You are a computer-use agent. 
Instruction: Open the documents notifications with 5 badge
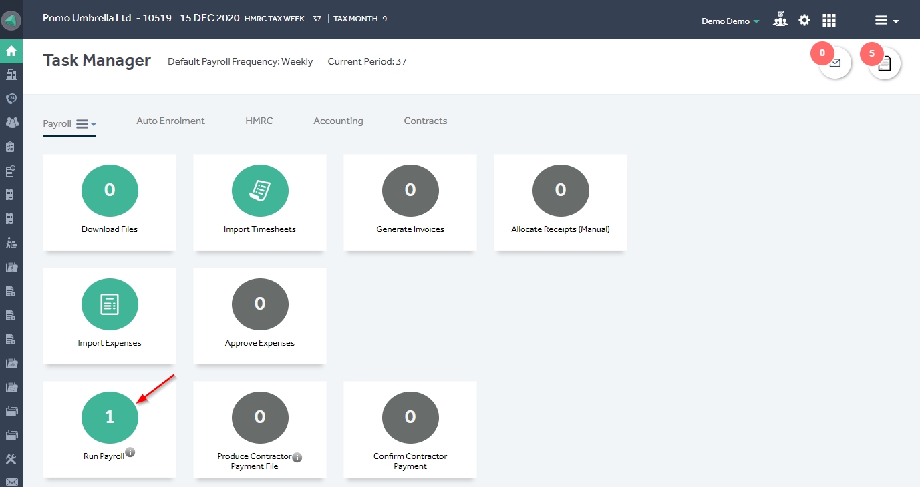coord(885,63)
